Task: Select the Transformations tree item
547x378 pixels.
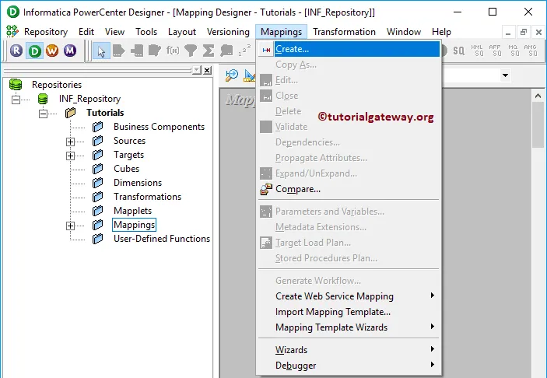Action: click(147, 197)
